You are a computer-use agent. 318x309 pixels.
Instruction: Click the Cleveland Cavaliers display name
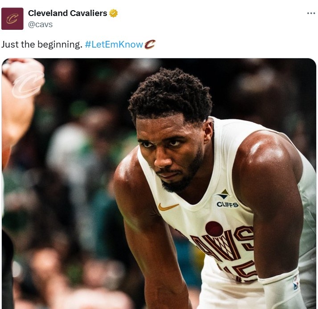[x=67, y=13]
